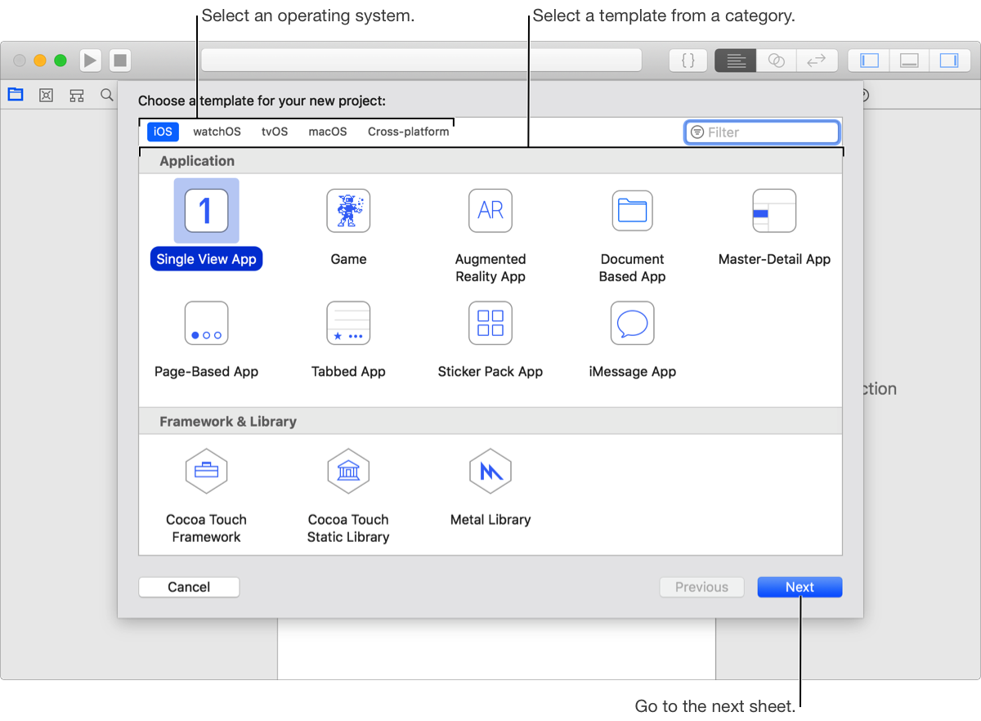Viewport: 981px width, 721px height.
Task: Open the Cross-platform tab
Action: click(408, 132)
